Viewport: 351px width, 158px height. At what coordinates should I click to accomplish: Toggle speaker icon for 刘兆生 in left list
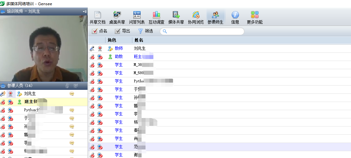click(3, 94)
